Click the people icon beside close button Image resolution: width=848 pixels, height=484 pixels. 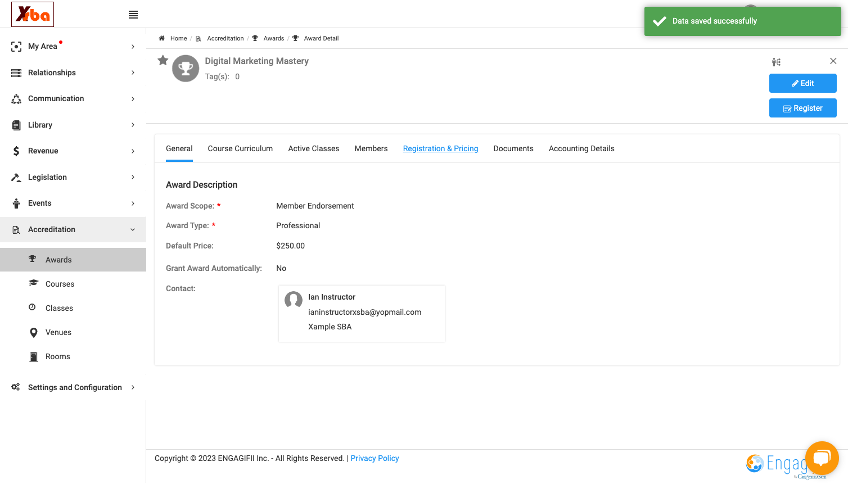tap(776, 62)
